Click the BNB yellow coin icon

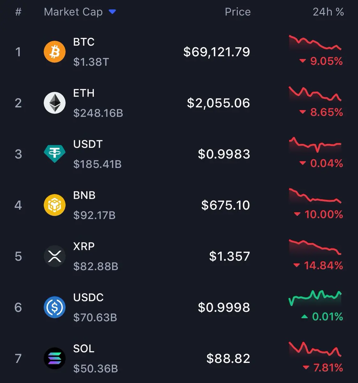54,205
